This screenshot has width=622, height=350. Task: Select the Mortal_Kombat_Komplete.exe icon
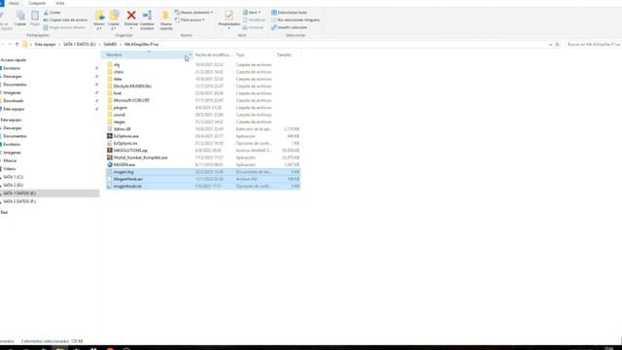click(110, 157)
